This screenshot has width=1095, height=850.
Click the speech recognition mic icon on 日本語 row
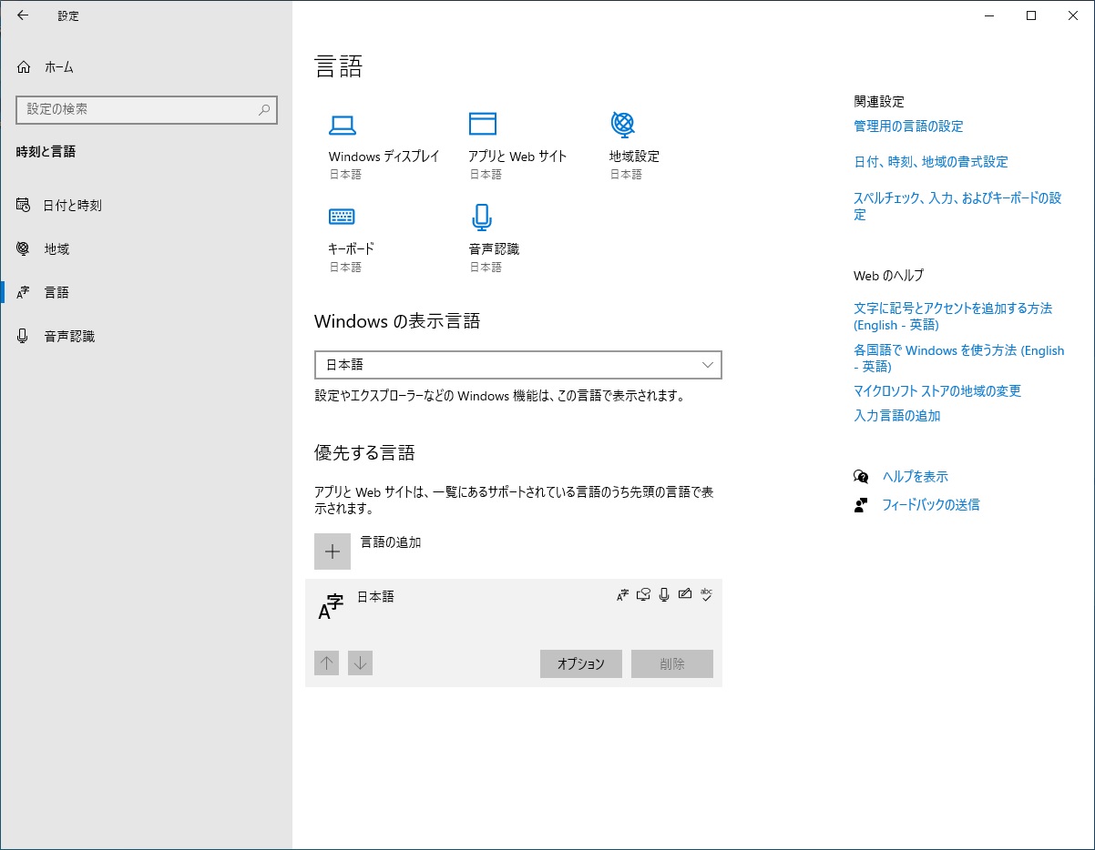point(664,594)
